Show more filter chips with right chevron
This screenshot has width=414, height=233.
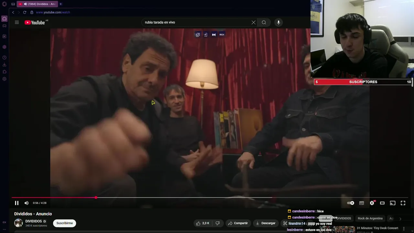(x=400, y=219)
